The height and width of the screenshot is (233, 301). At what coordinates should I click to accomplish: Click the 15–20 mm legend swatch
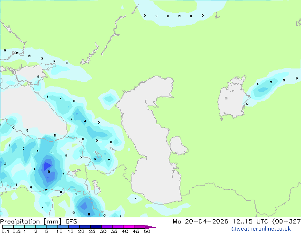[74, 227]
